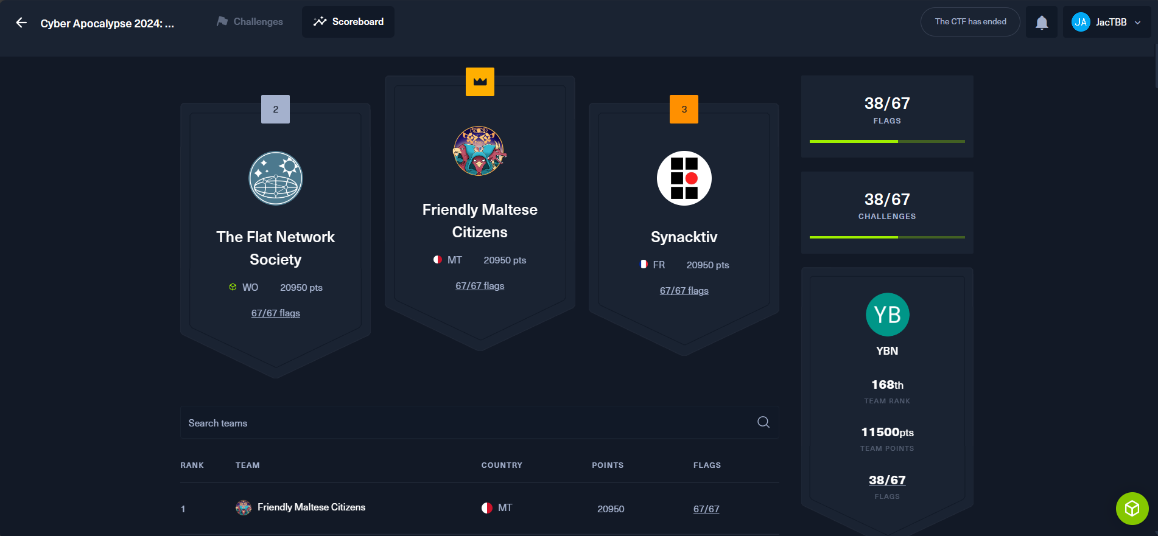Click the Flags progress bar
The image size is (1158, 536).
[887, 141]
